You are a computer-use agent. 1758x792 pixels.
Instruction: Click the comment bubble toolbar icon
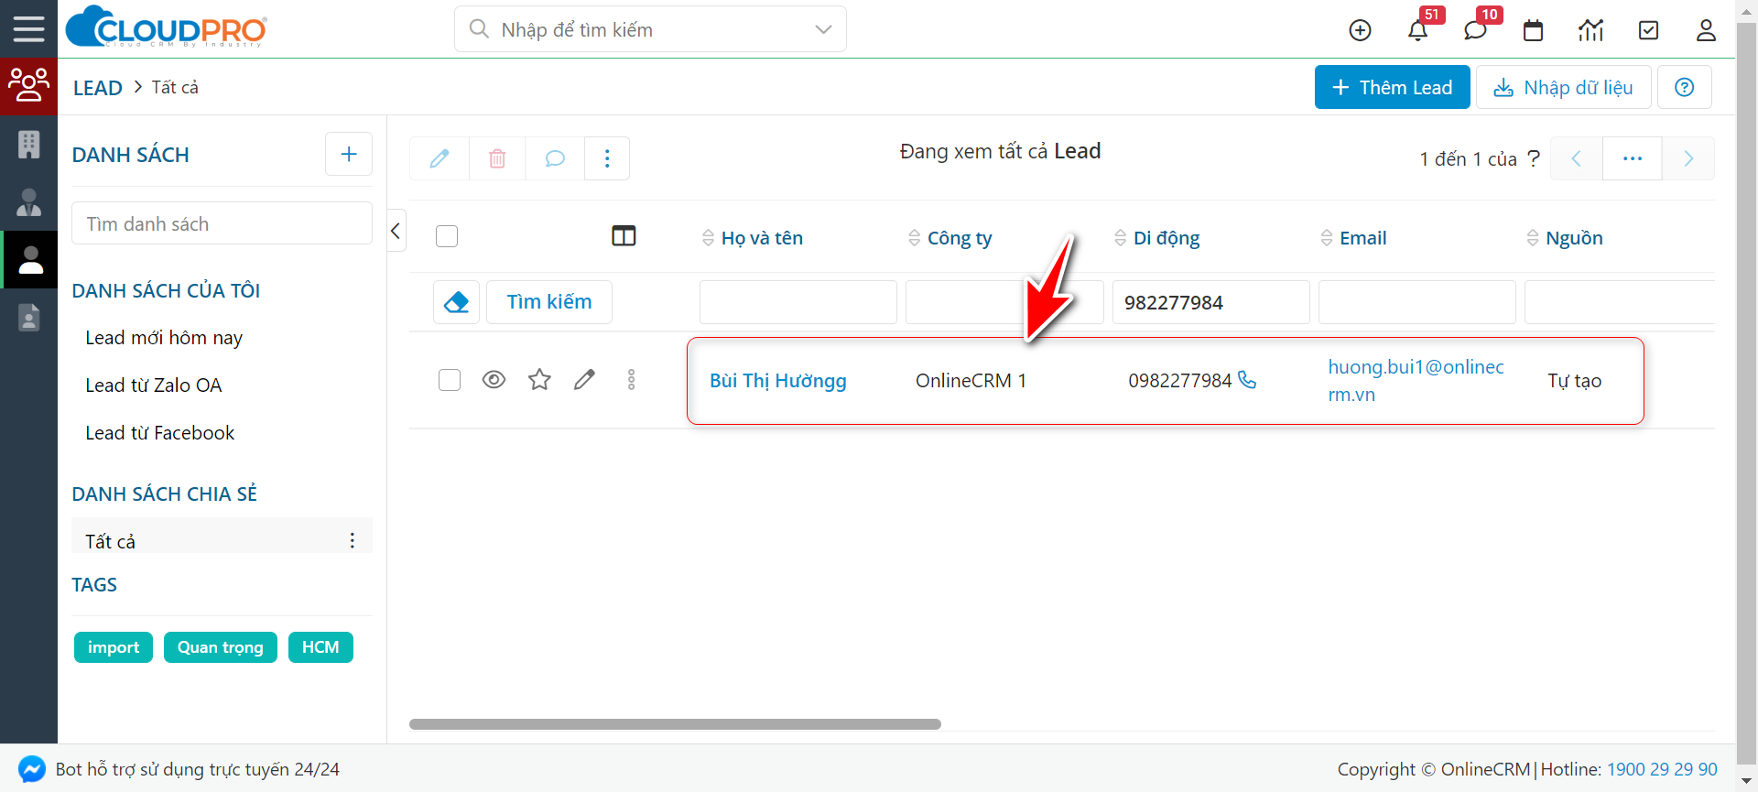pyautogui.click(x=555, y=158)
